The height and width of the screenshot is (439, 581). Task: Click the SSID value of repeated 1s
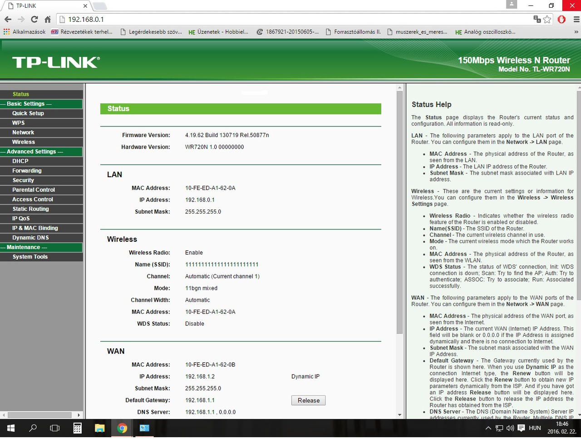click(222, 264)
